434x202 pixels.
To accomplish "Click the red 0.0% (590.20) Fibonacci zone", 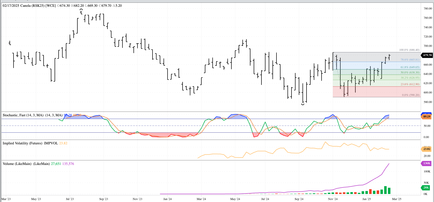I will tap(376, 92).
